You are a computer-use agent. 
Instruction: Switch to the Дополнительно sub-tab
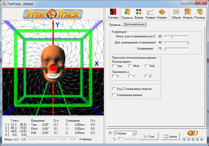tap(134, 24)
